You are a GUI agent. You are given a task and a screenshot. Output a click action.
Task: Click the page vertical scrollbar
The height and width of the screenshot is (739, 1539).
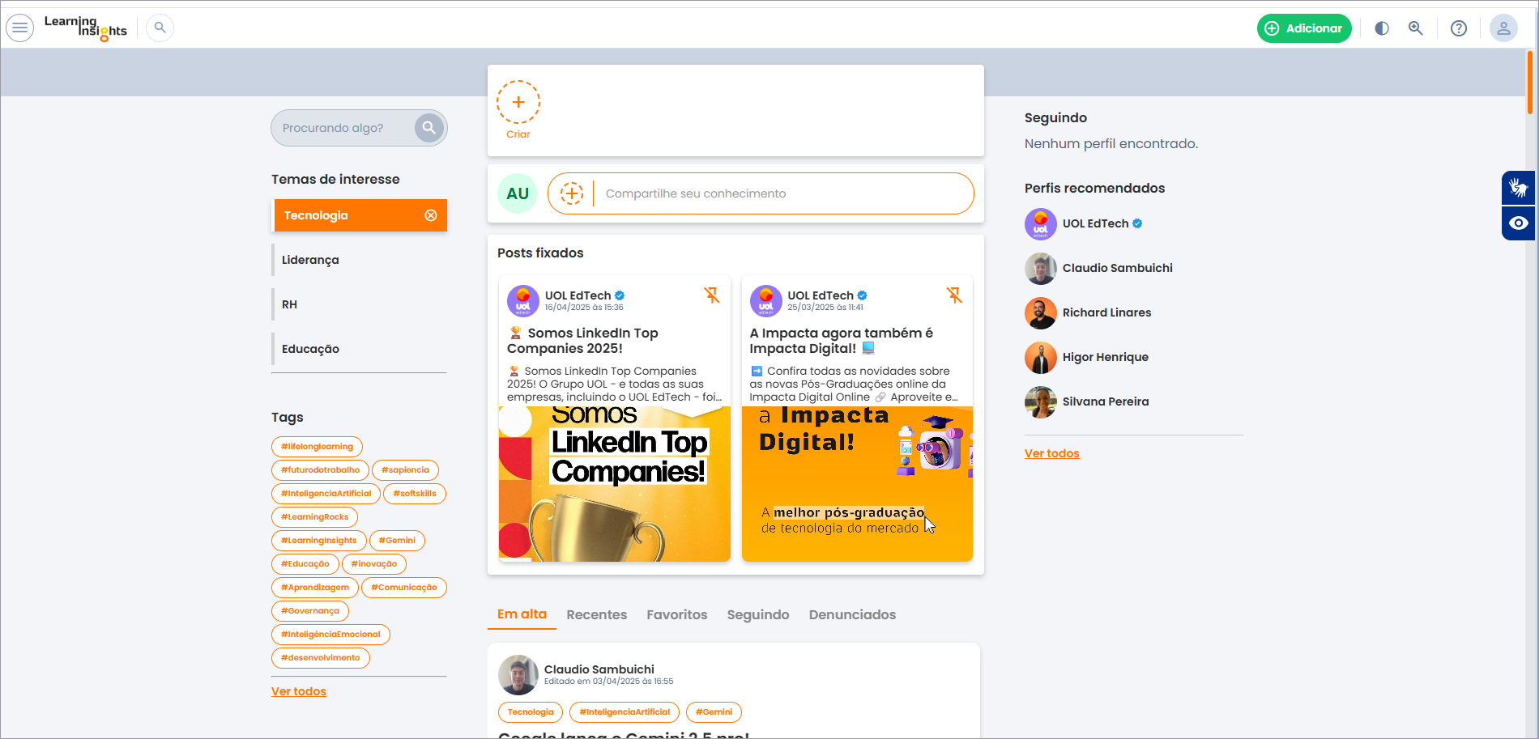[1530, 83]
